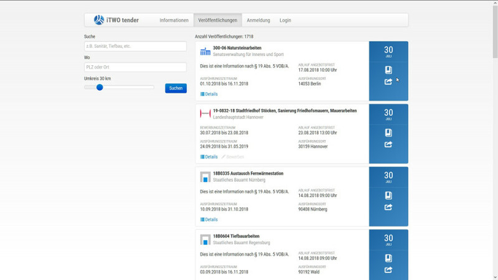Expand Details for Austausch Fernwärmestation
498x280 pixels.
pos(209,220)
